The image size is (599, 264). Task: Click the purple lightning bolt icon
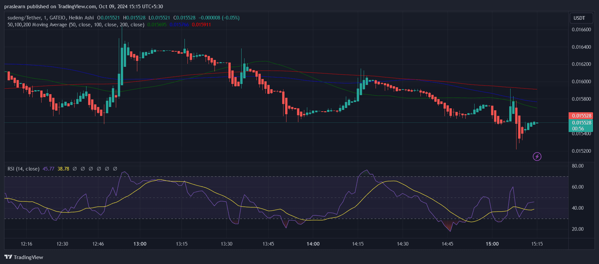537,157
